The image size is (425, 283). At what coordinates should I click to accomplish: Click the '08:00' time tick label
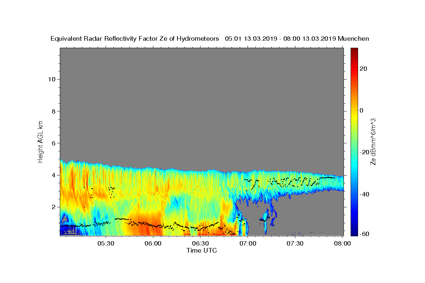[342, 243]
